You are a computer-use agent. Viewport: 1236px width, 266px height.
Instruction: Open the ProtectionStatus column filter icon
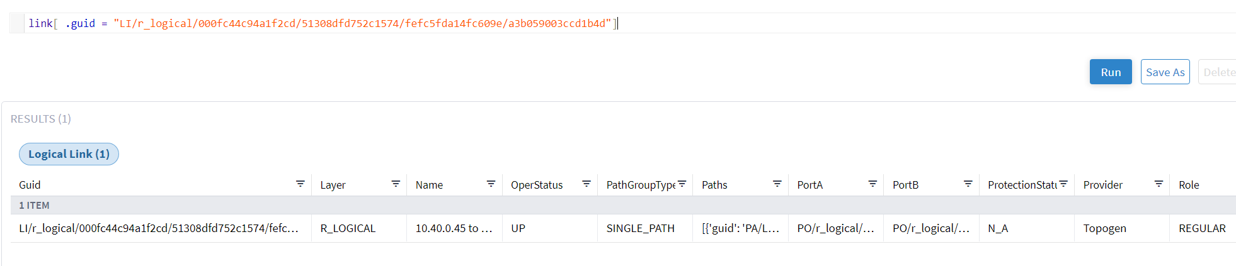[1063, 184]
